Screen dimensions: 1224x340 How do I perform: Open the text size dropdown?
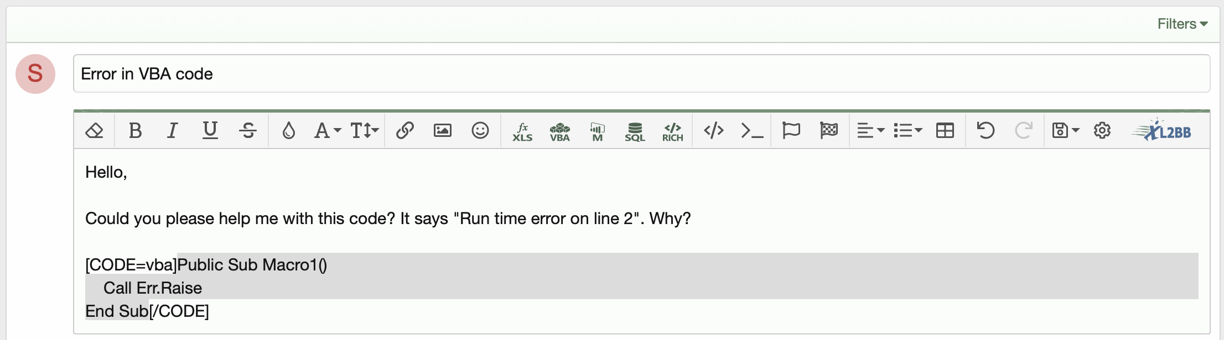[x=365, y=131]
